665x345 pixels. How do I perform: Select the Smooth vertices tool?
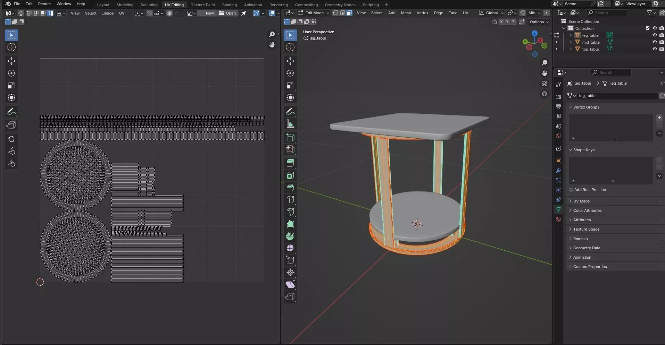[x=290, y=248]
